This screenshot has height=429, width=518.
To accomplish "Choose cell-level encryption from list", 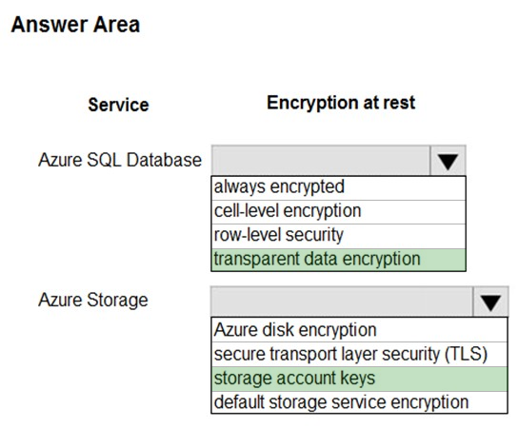I will pyautogui.click(x=338, y=212).
